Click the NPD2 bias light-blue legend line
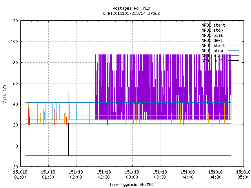 pos(233,35)
